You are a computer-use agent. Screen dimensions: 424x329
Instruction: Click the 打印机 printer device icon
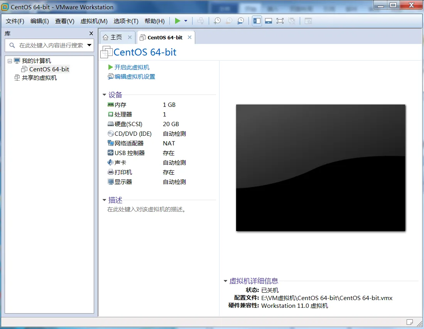(111, 172)
